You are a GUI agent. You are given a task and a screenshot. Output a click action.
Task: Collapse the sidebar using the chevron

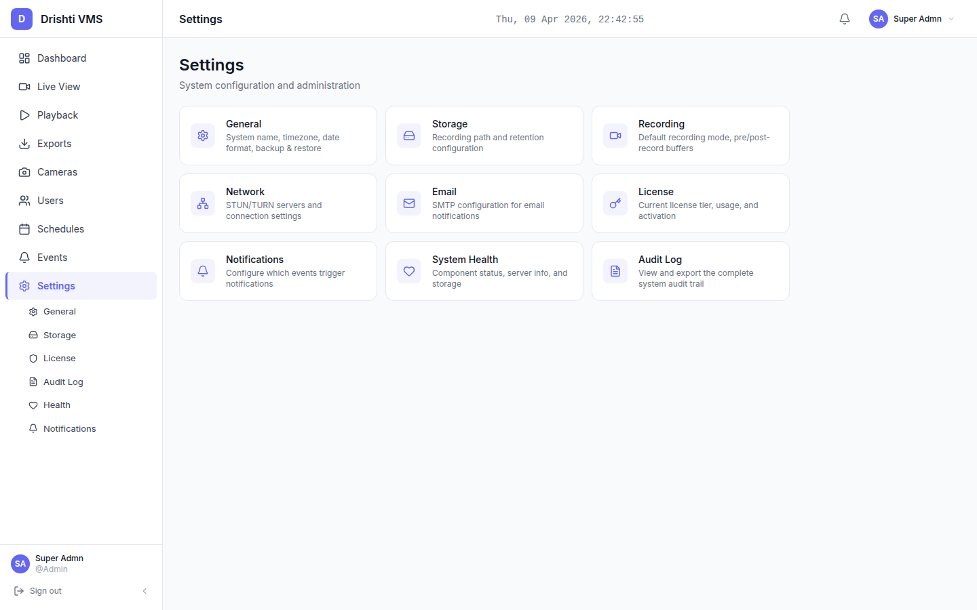[144, 590]
